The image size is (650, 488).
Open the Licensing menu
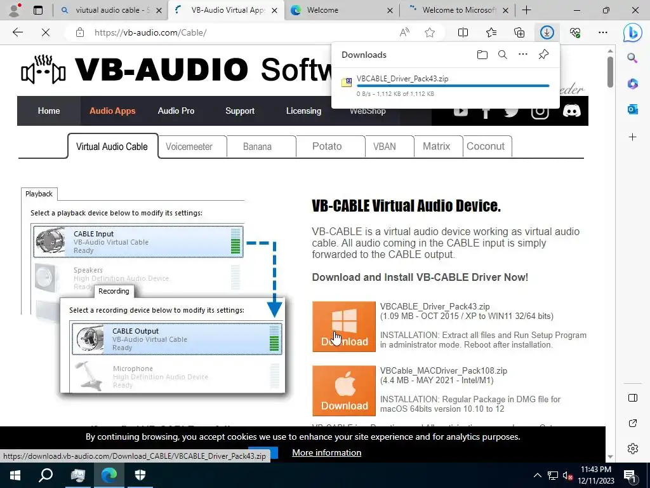coord(303,111)
